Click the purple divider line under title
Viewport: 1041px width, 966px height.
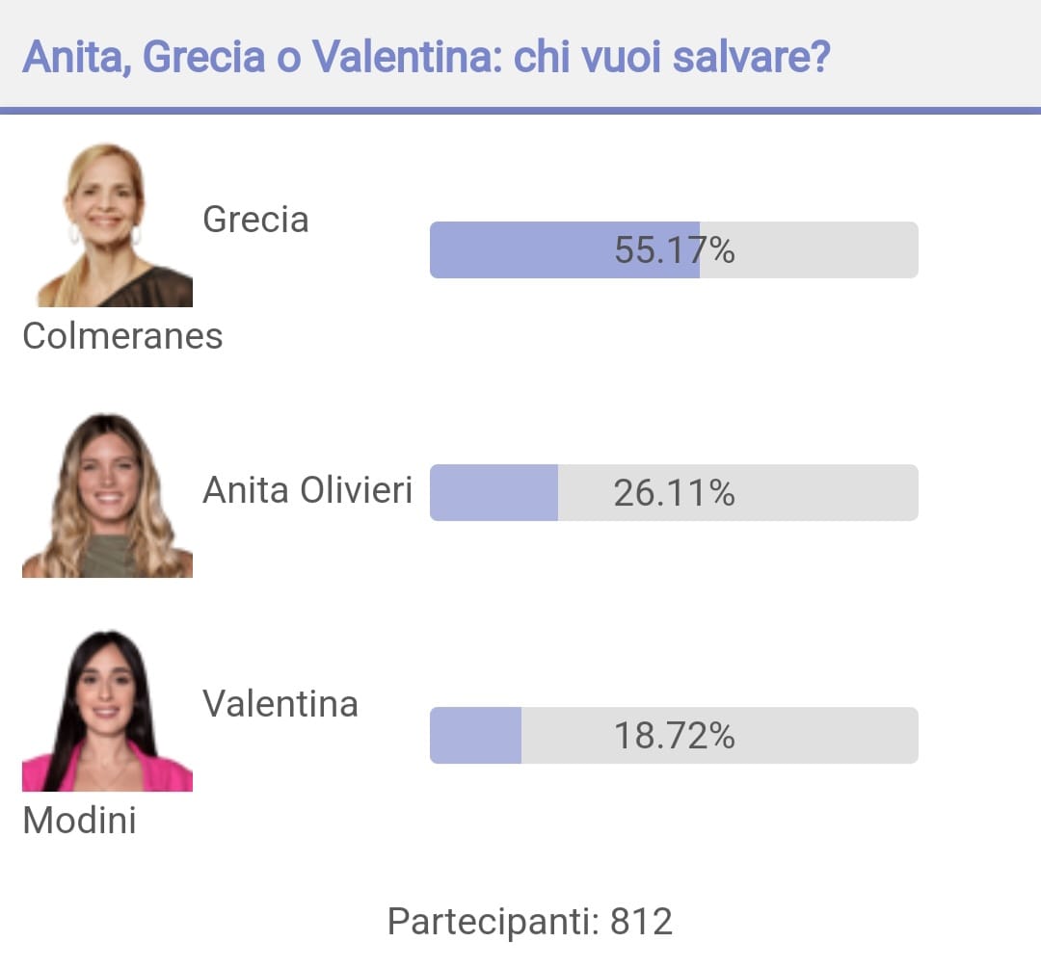click(x=520, y=111)
